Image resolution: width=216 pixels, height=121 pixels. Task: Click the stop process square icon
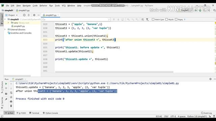tap(6, 88)
